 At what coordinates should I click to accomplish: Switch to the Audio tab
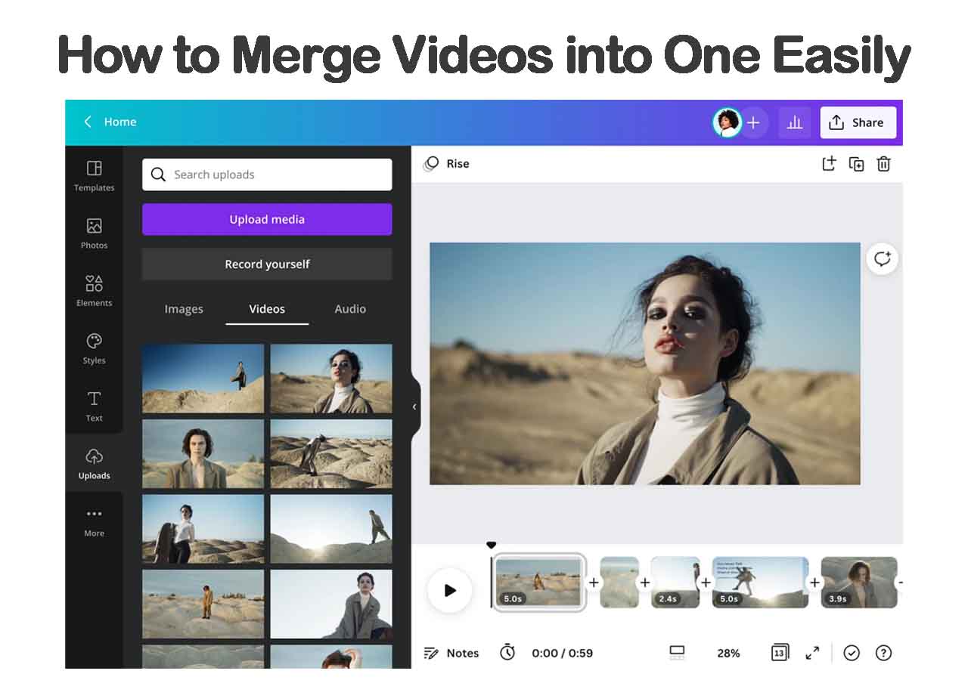click(x=350, y=309)
